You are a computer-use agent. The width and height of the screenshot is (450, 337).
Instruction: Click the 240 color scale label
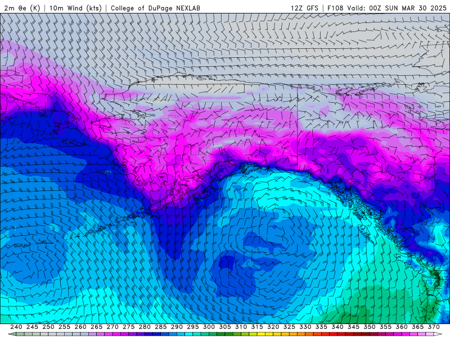16,327
